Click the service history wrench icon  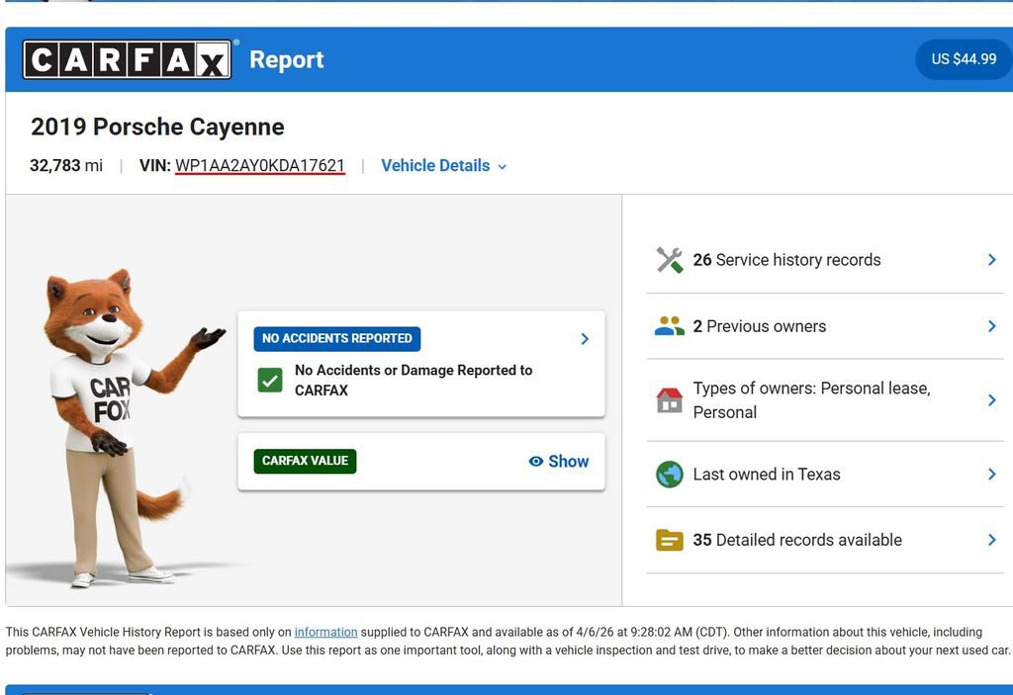point(669,259)
